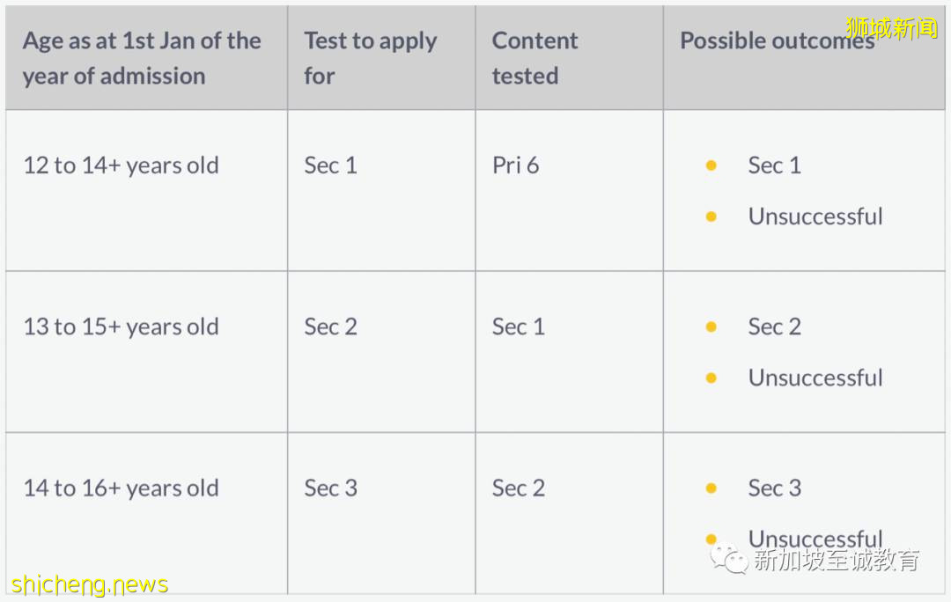Click "Sec 2" in the Content tested column
The width and height of the screenshot is (951, 602).
click(518, 488)
